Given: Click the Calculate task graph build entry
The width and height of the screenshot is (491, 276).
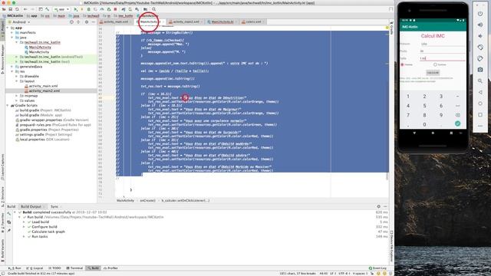Looking at the screenshot, I should (48, 232).
